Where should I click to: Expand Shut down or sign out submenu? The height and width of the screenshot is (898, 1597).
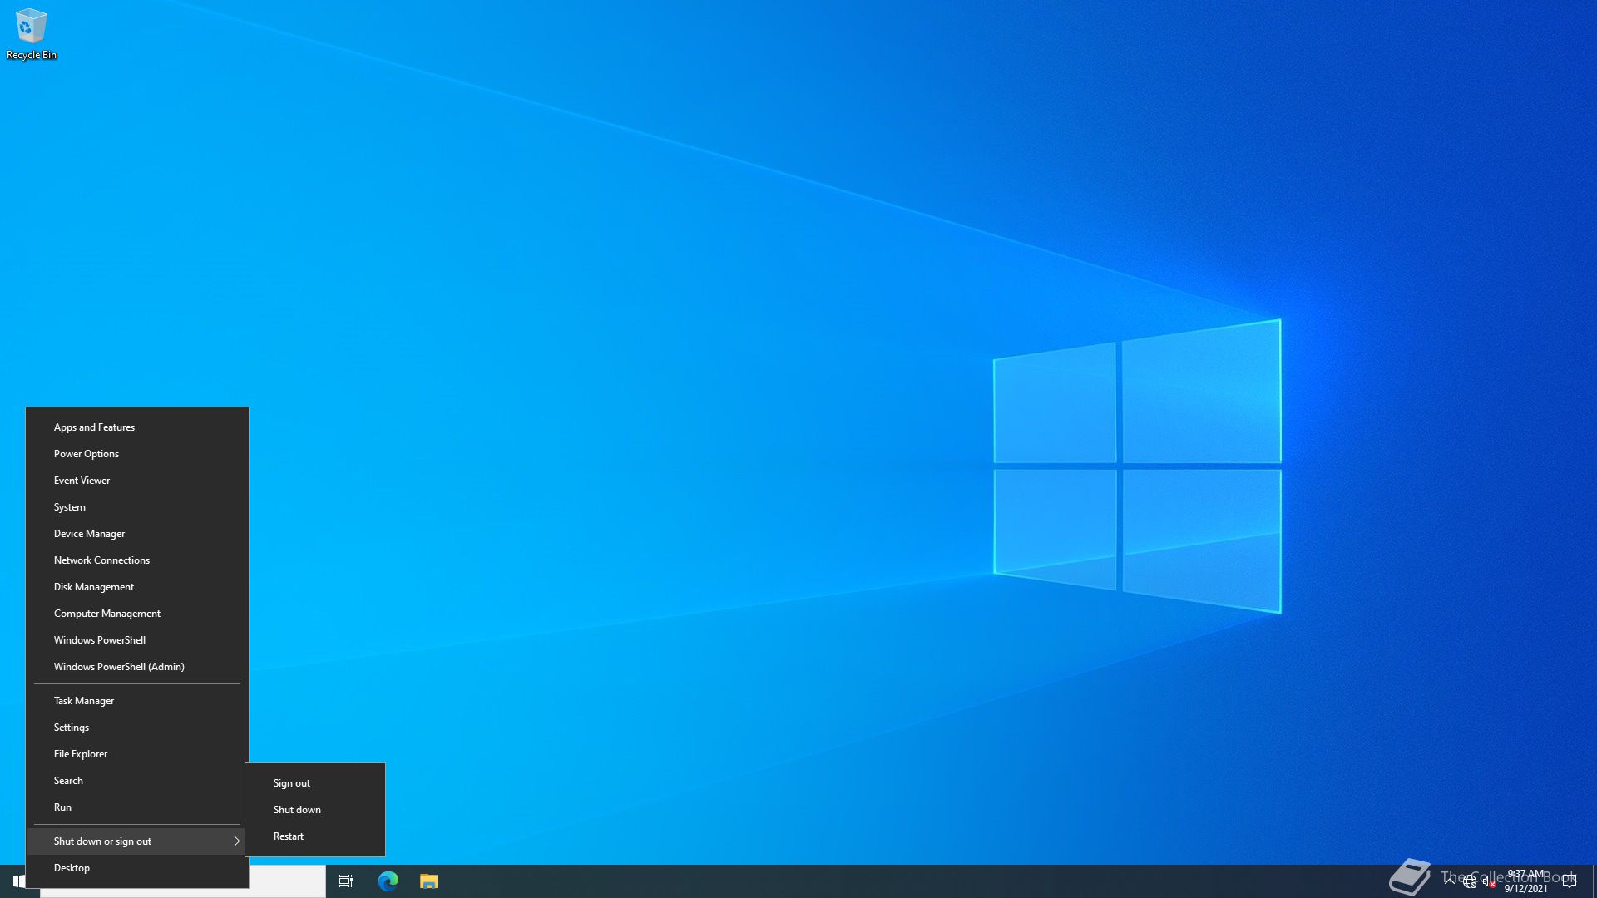click(x=137, y=841)
